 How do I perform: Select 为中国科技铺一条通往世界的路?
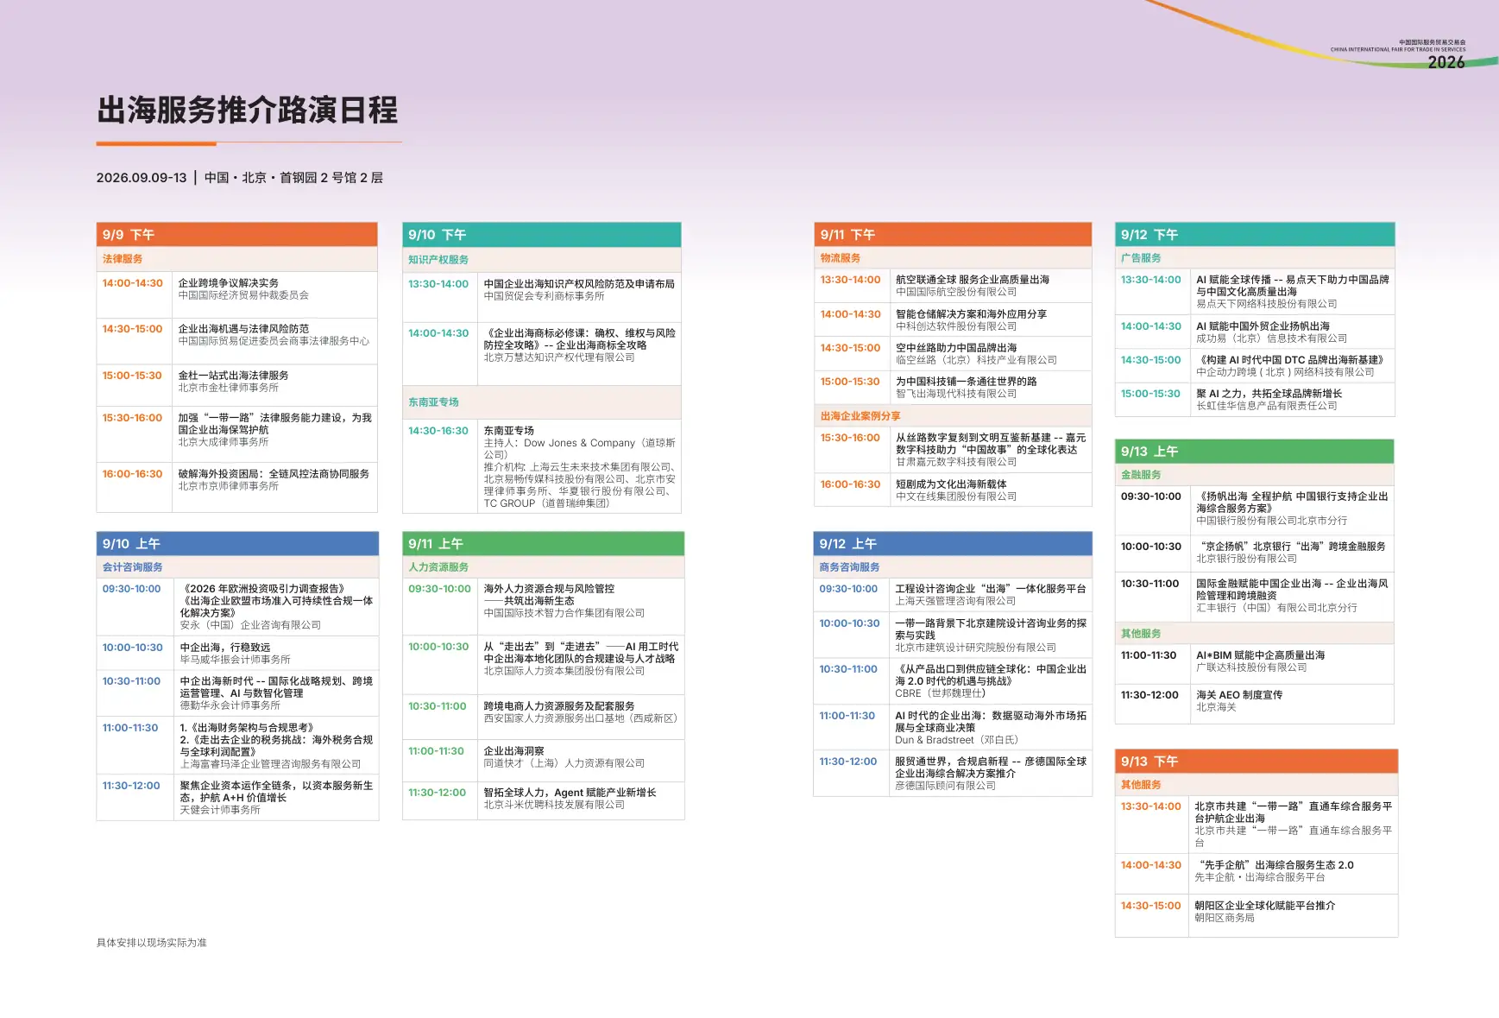(x=967, y=382)
